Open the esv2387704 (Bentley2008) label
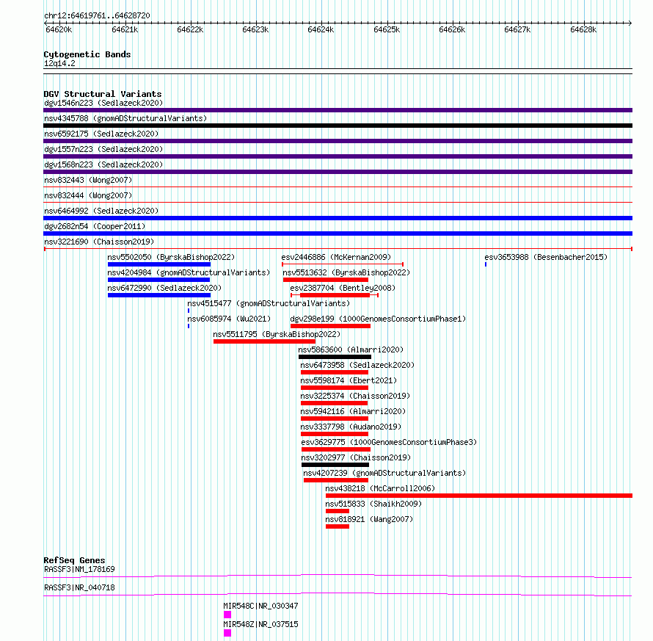The image size is (653, 641). click(343, 288)
